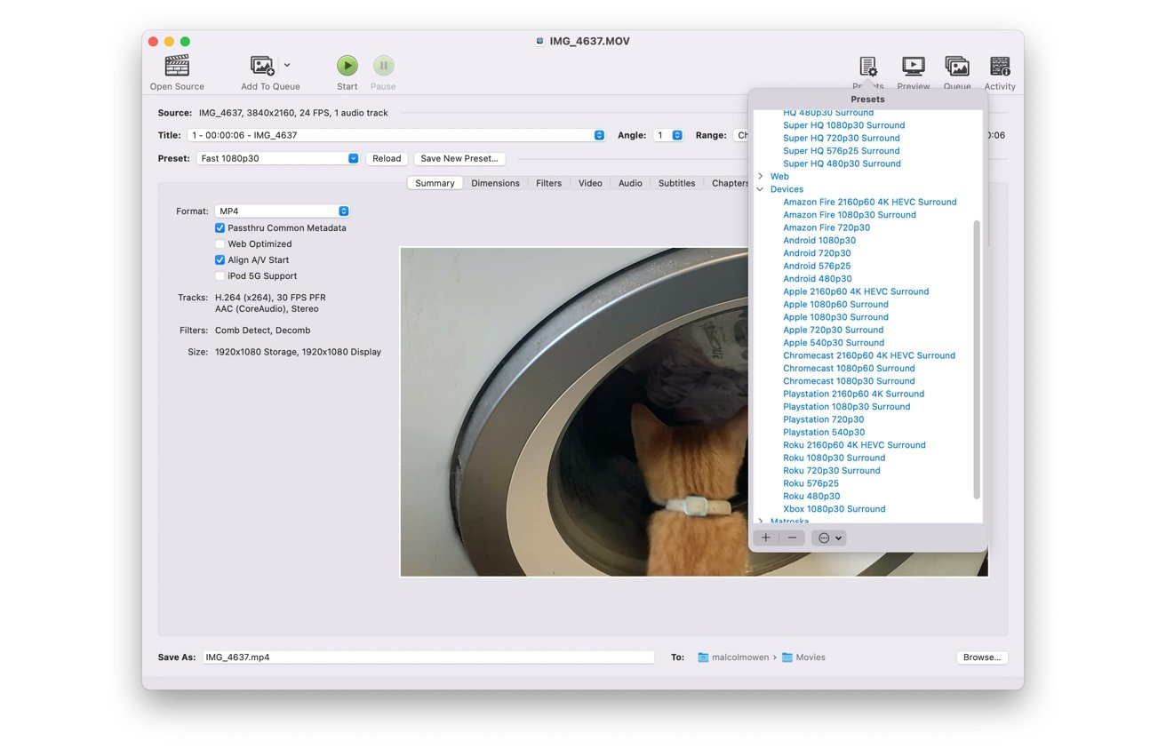Expand the Matroska preset category
The image size is (1166, 749).
[x=761, y=521]
